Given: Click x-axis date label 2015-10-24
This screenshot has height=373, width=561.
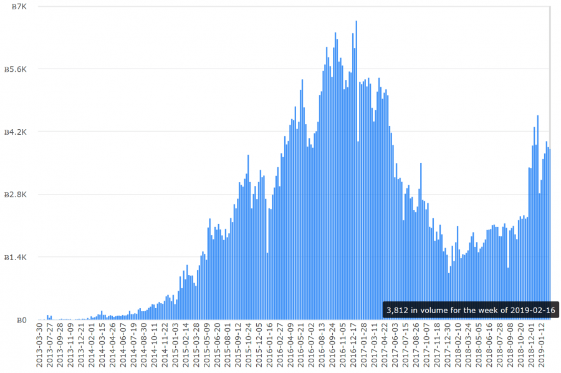Looking at the screenshot, I should point(248,345).
